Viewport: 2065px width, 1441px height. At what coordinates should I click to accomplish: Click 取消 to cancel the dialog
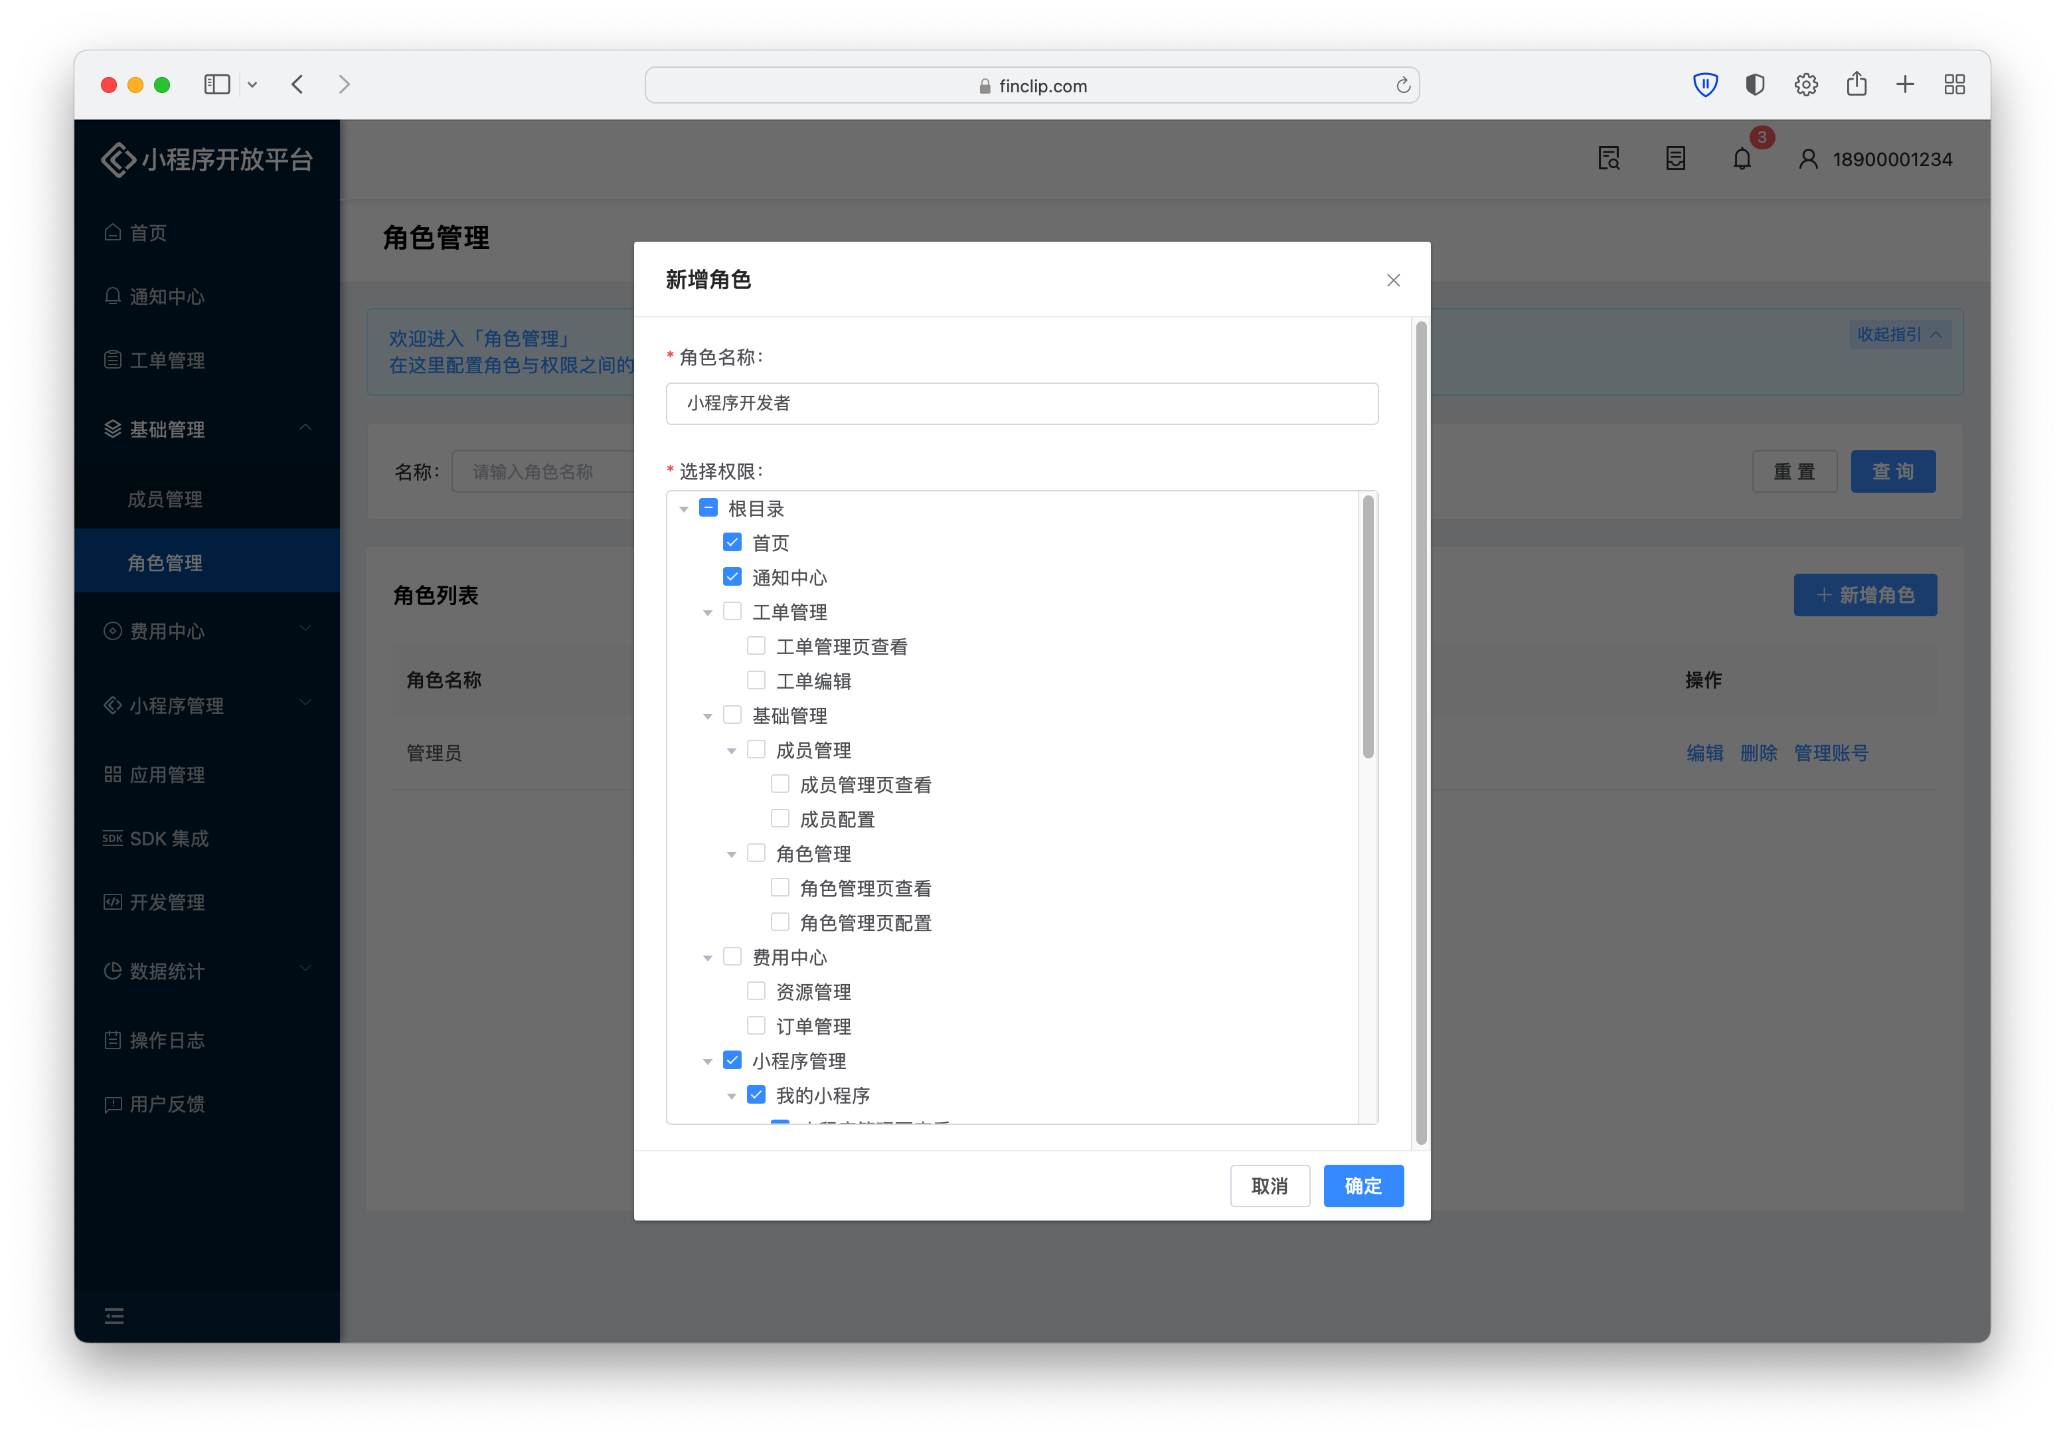click(1270, 1187)
